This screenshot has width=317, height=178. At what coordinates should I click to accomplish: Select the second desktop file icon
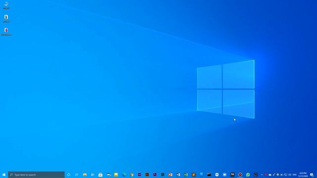[x=6, y=18]
